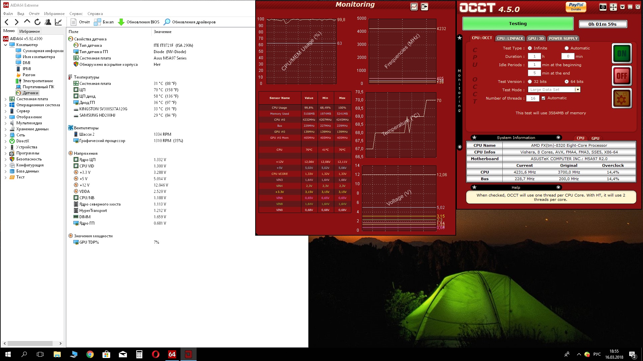643x361 pixels.
Task: Open Calculator from the taskbar
Action: pyautogui.click(x=139, y=354)
